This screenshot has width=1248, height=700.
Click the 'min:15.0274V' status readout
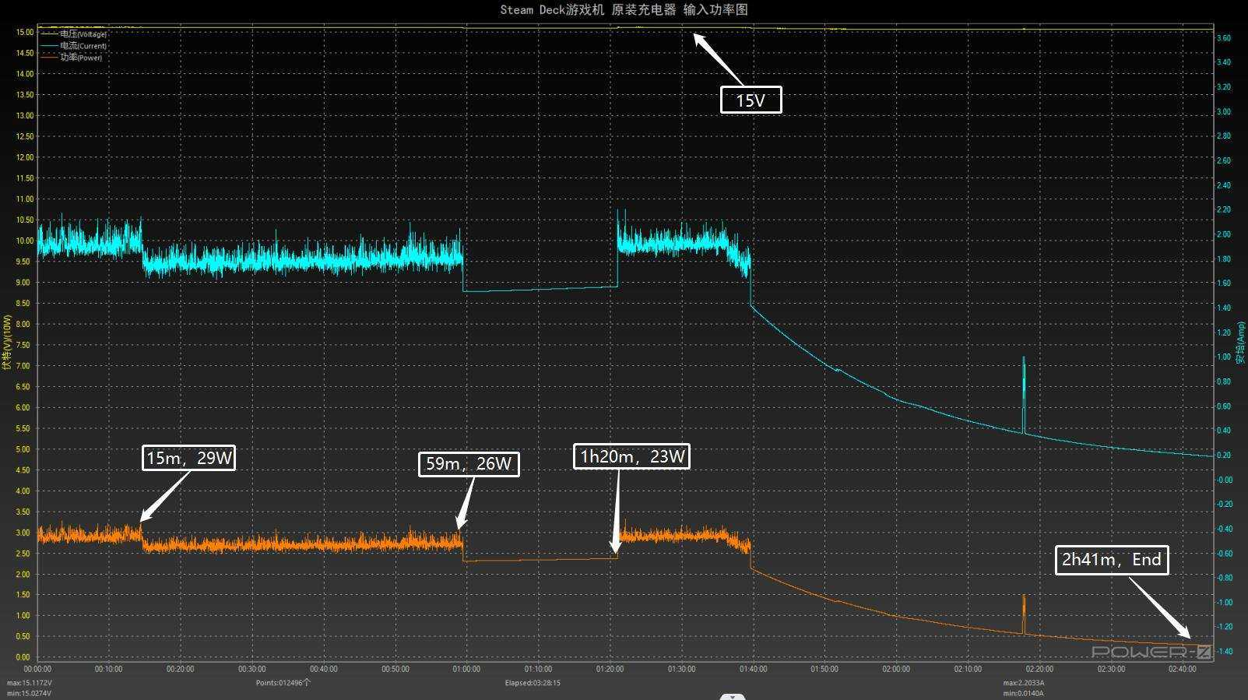[x=29, y=693]
